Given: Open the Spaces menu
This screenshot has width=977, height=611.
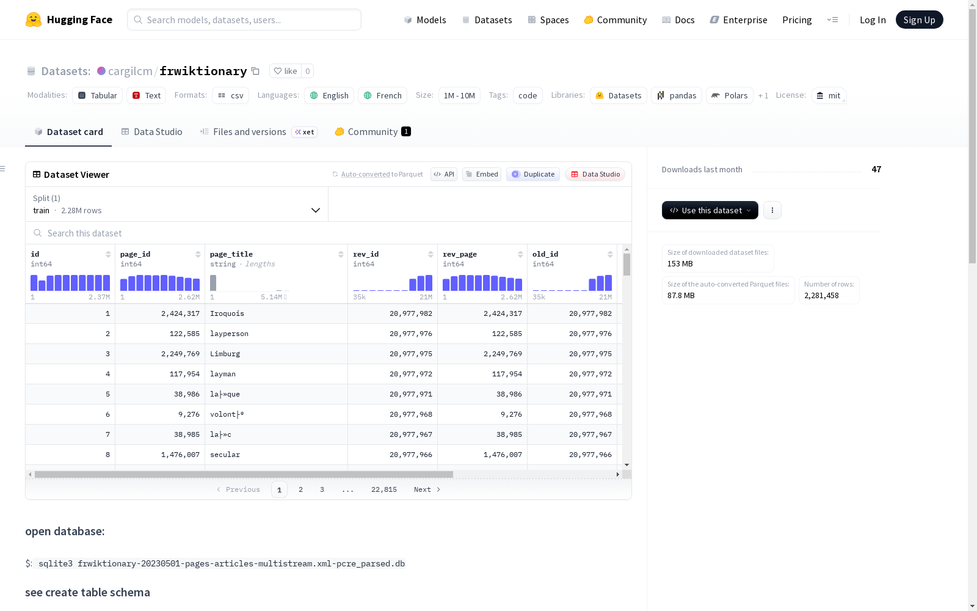Looking at the screenshot, I should click(548, 20).
